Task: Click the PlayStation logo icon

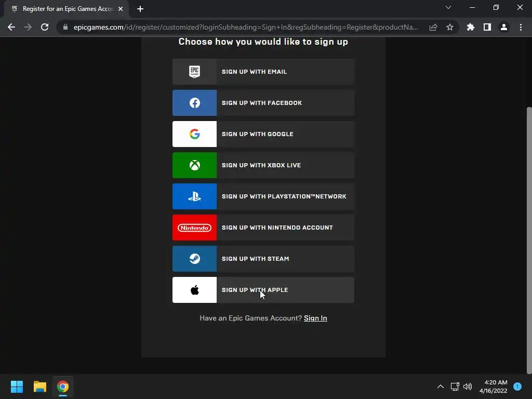Action: (194, 196)
